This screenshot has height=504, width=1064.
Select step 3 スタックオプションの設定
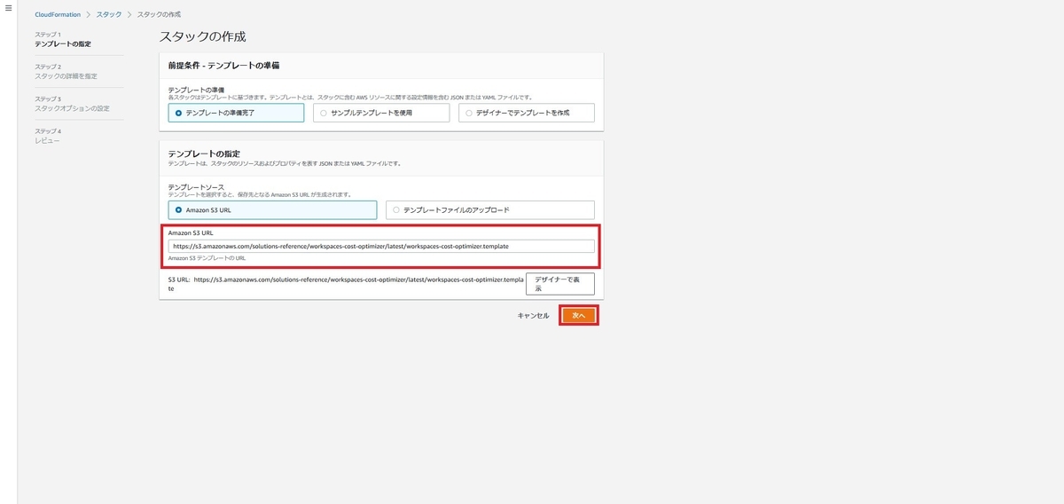pos(72,108)
